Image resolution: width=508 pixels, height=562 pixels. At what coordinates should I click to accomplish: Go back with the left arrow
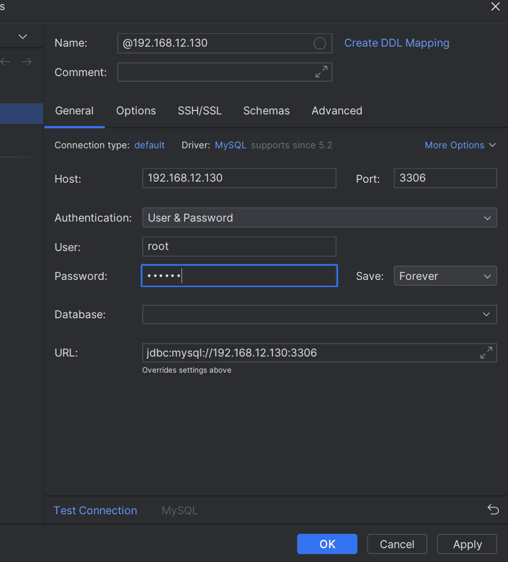pos(6,62)
